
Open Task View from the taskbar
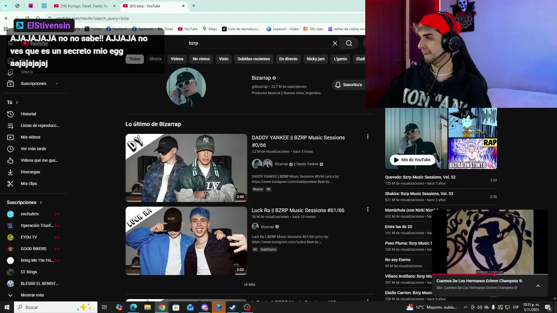coord(104,307)
